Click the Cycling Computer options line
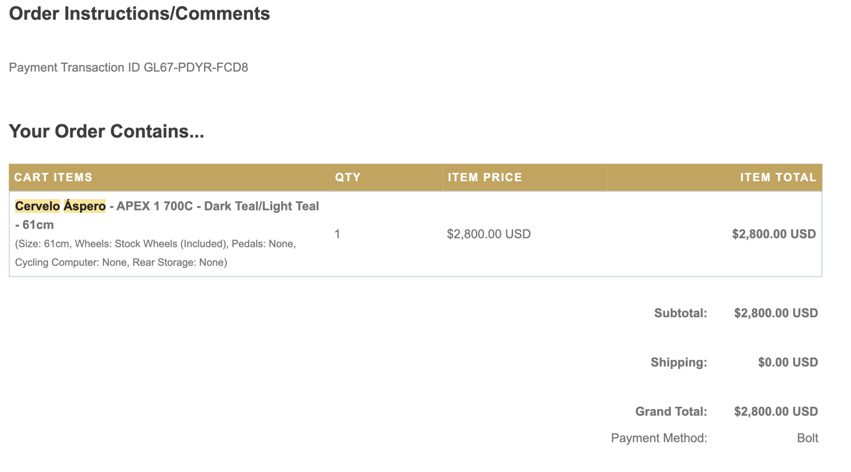Viewport: 851px width, 472px height. [x=121, y=262]
